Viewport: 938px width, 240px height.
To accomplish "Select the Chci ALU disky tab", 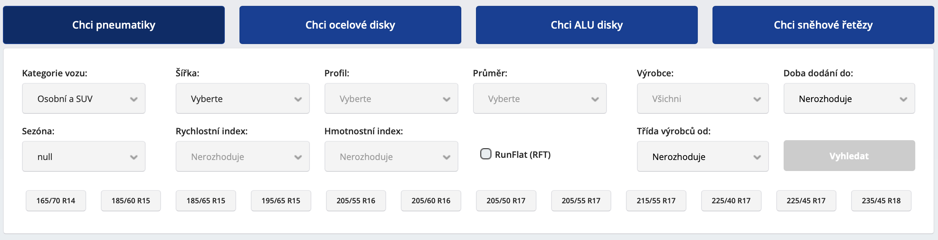I will click(x=587, y=25).
